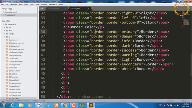This screenshot has width=192, height=108.
Task: Open 17.collaps.html in sidebar
Action: pos(14,64)
